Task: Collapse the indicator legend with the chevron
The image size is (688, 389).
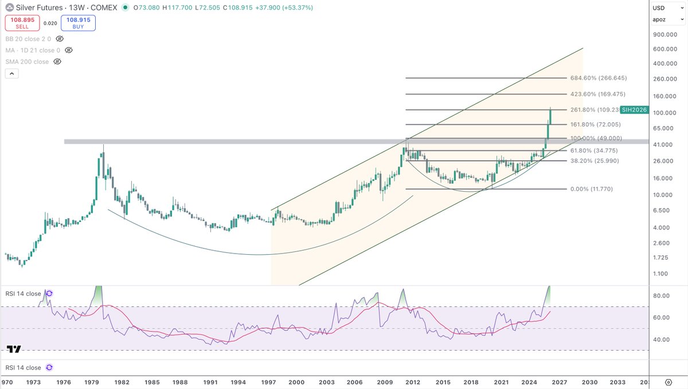Action: tap(11, 73)
